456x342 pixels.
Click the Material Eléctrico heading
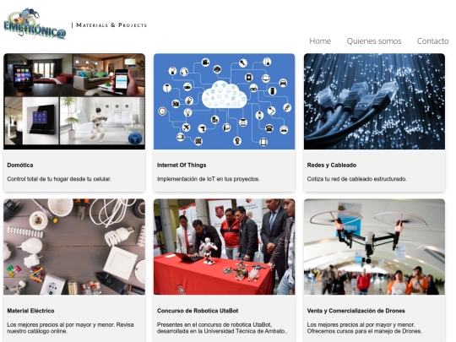(30, 311)
